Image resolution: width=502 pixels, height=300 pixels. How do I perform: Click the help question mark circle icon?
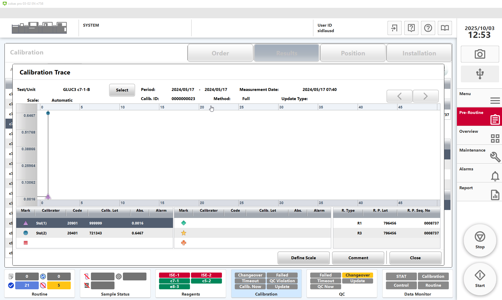point(428,28)
